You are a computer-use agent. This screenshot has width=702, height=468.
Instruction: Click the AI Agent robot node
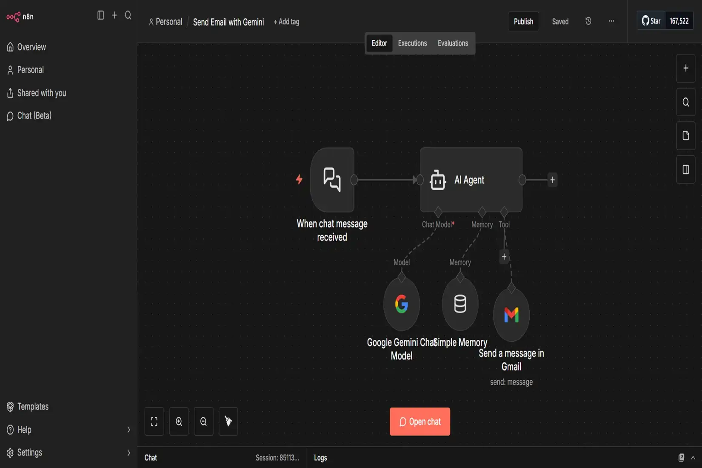(x=471, y=180)
